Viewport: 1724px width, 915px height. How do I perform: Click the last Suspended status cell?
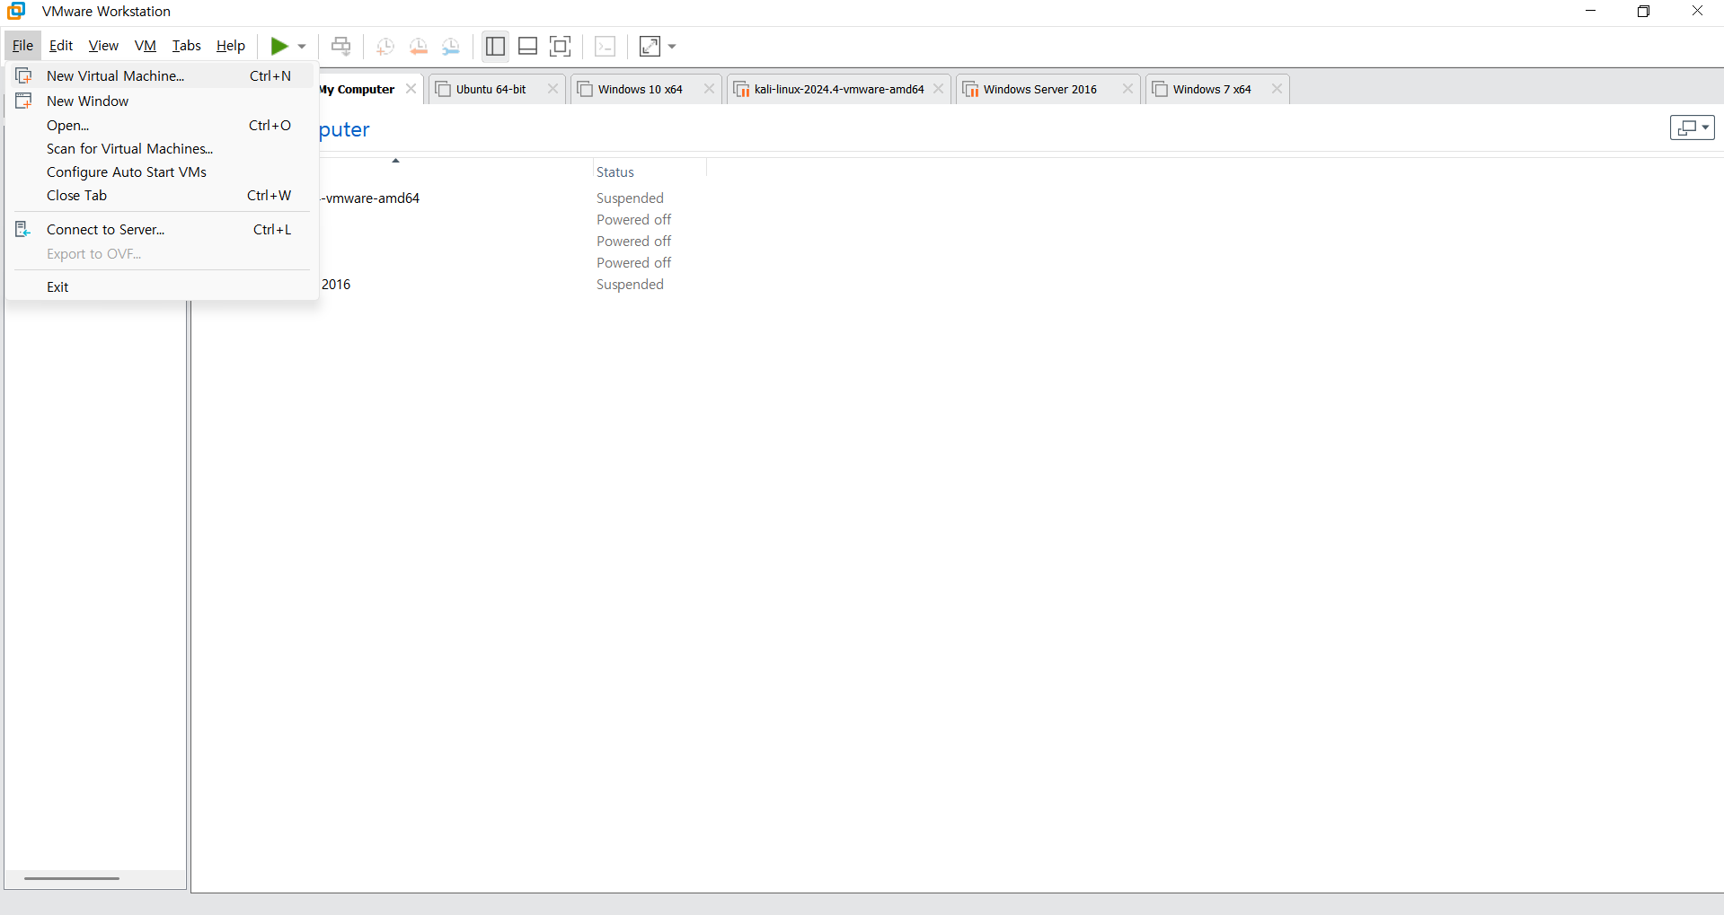tap(630, 284)
